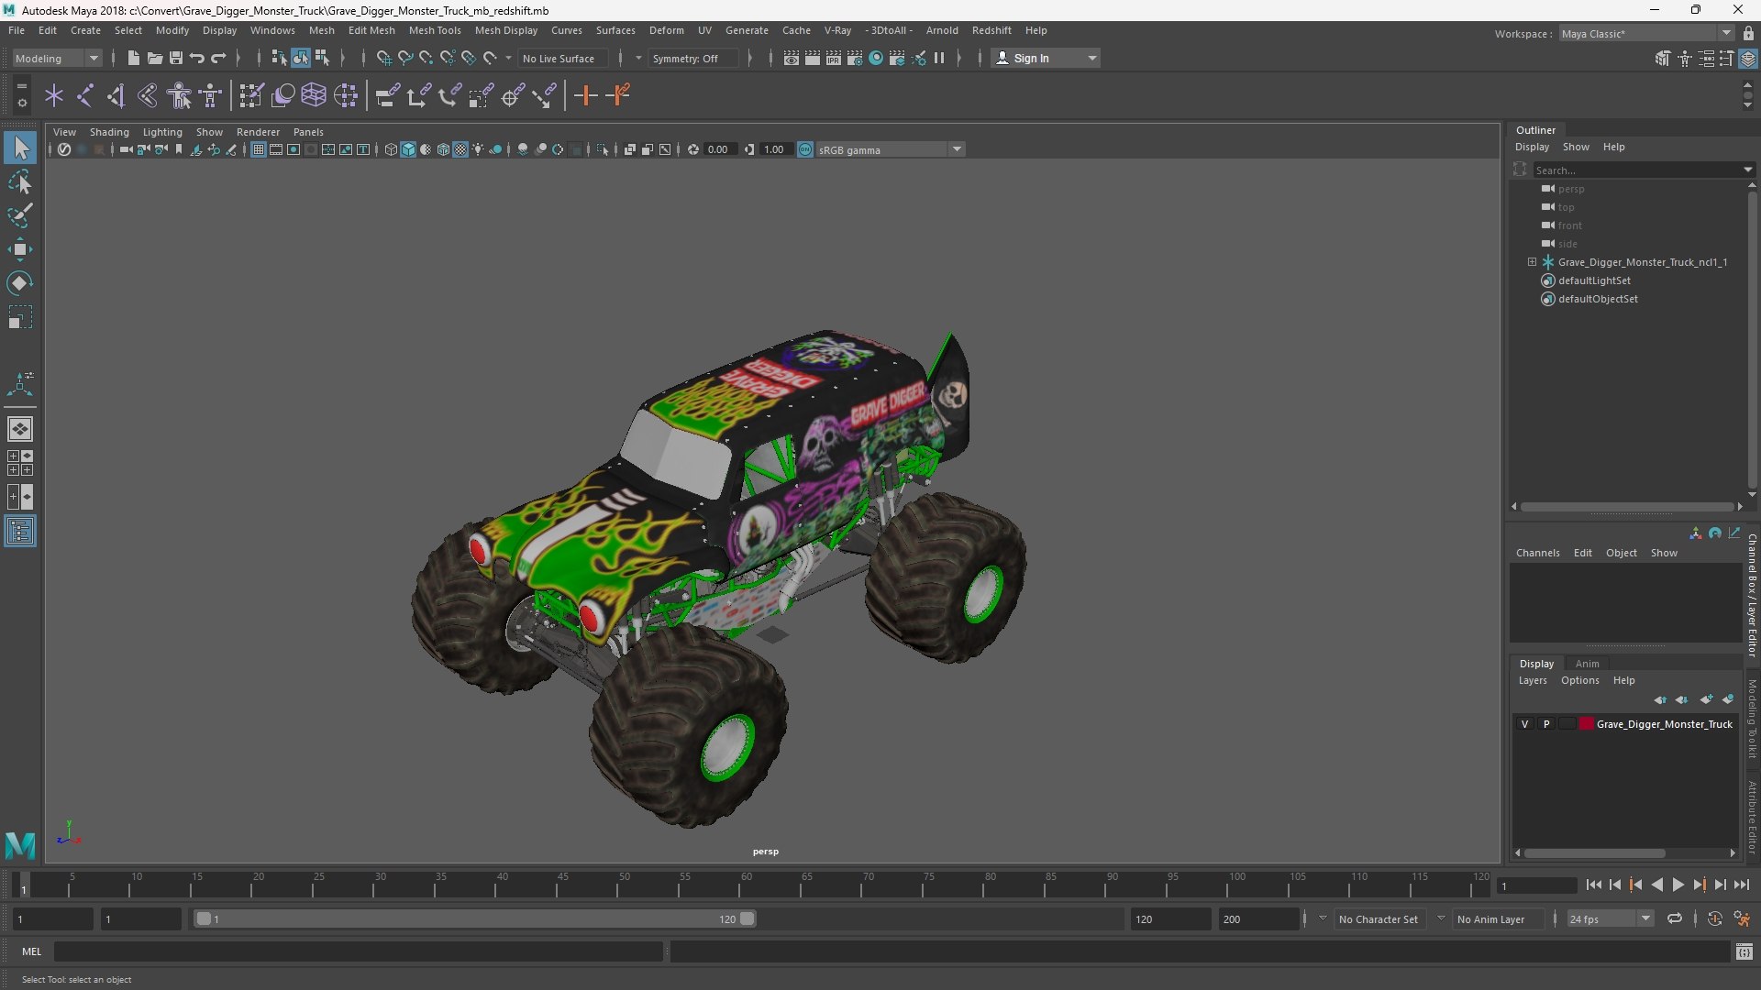Enable snap to points icon
This screenshot has width=1761, height=990.
426,58
